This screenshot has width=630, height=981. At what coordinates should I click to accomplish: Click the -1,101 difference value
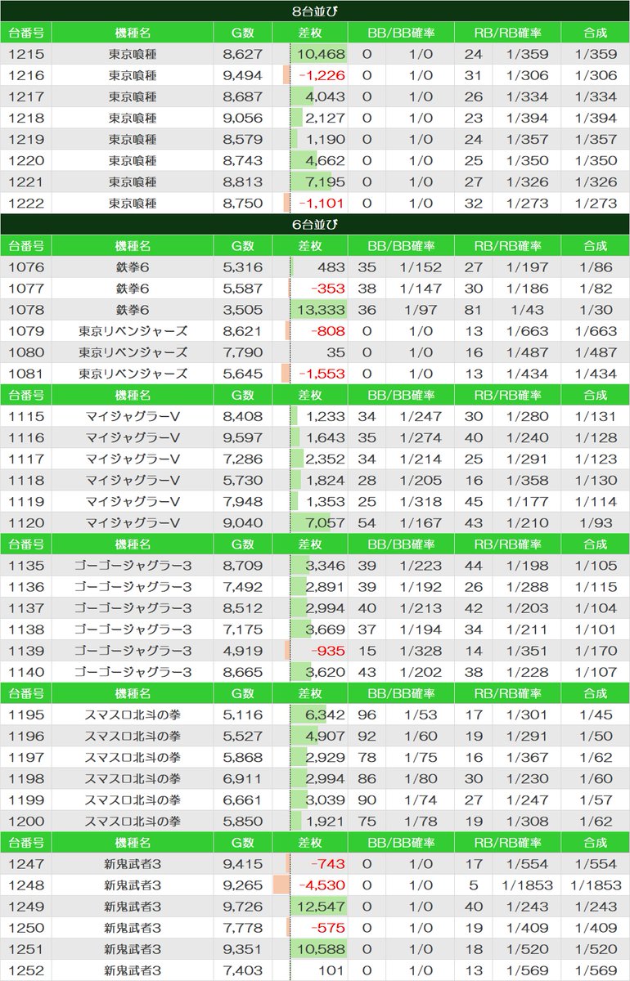(x=322, y=203)
